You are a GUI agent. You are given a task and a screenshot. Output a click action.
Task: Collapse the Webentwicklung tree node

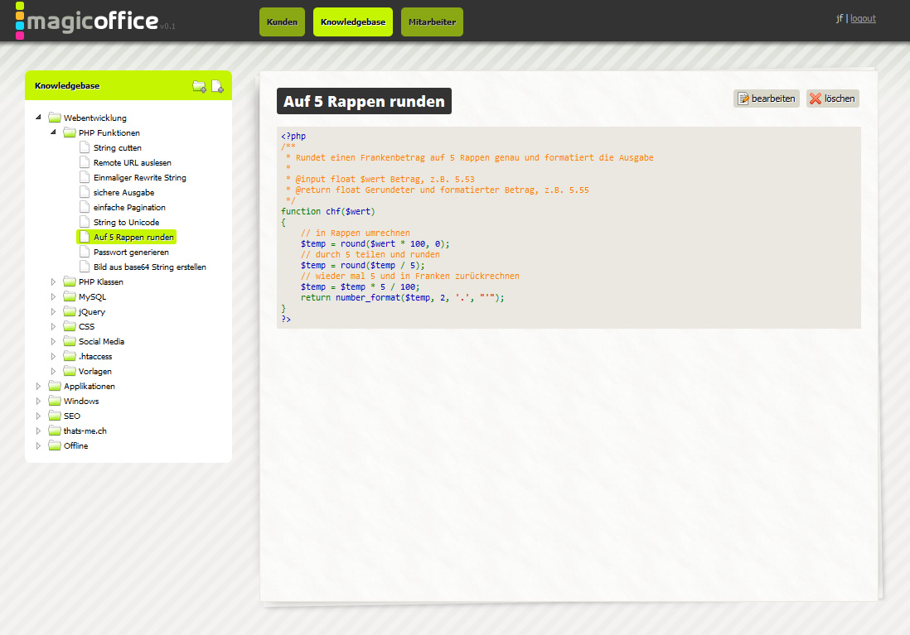click(39, 118)
